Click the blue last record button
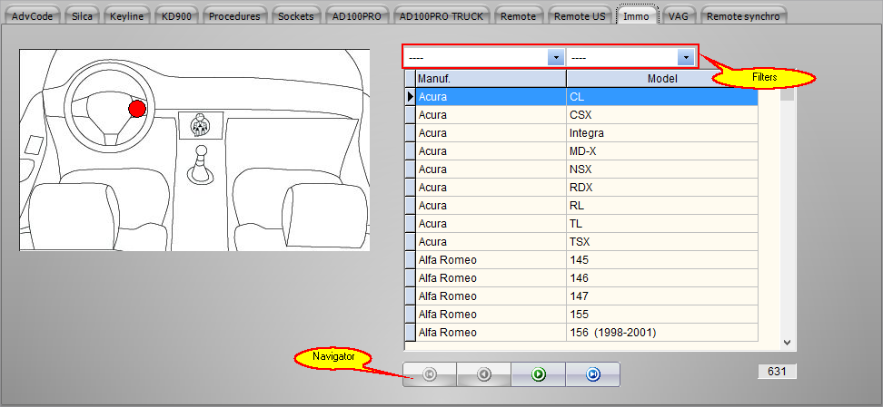 click(593, 373)
